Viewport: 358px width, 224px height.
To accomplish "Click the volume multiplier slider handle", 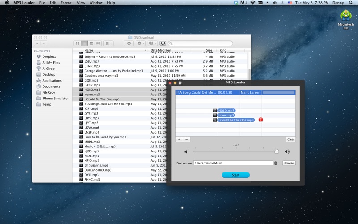I will 277,151.
